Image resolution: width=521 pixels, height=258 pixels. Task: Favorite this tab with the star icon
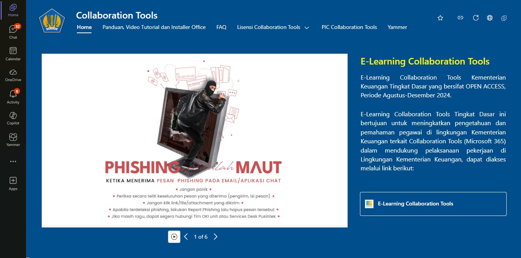440,18
